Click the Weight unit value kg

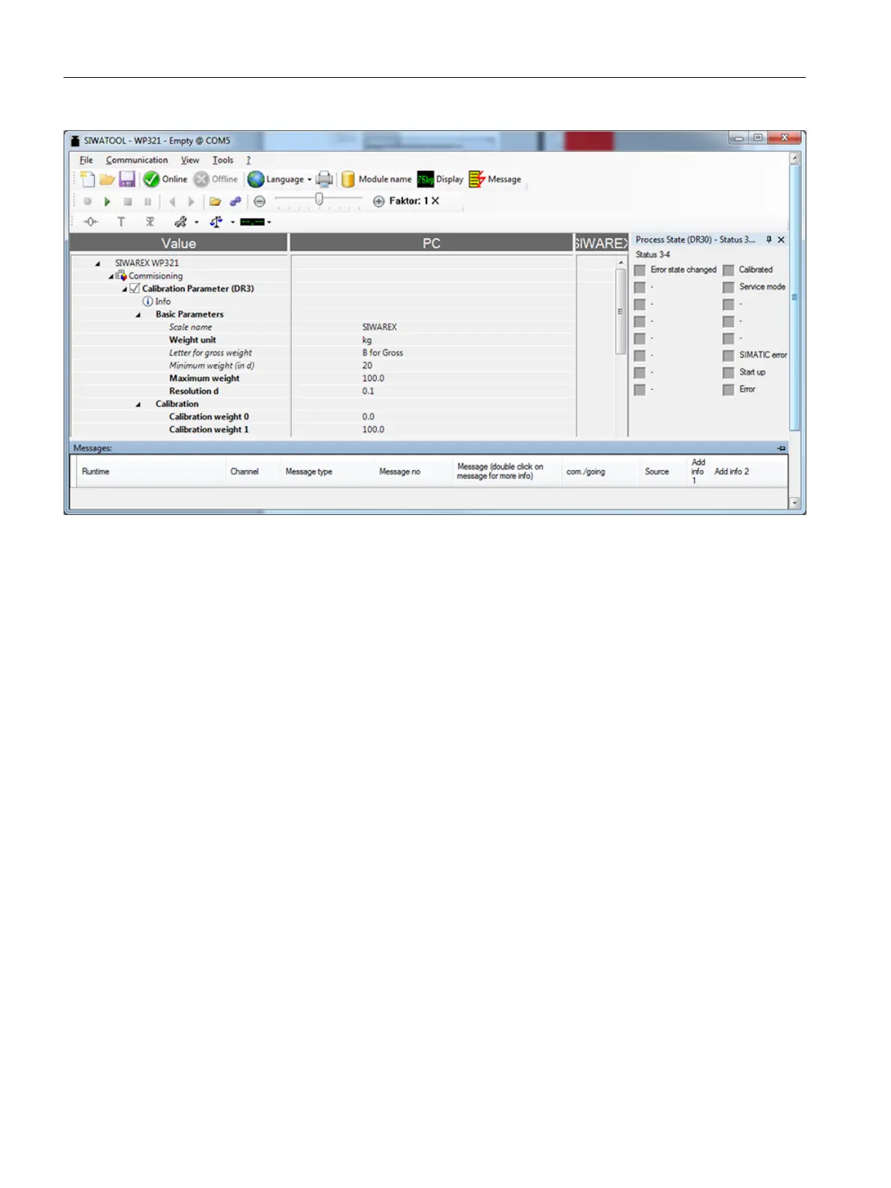click(367, 340)
